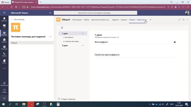Go back to Все команды

(x=18, y=19)
